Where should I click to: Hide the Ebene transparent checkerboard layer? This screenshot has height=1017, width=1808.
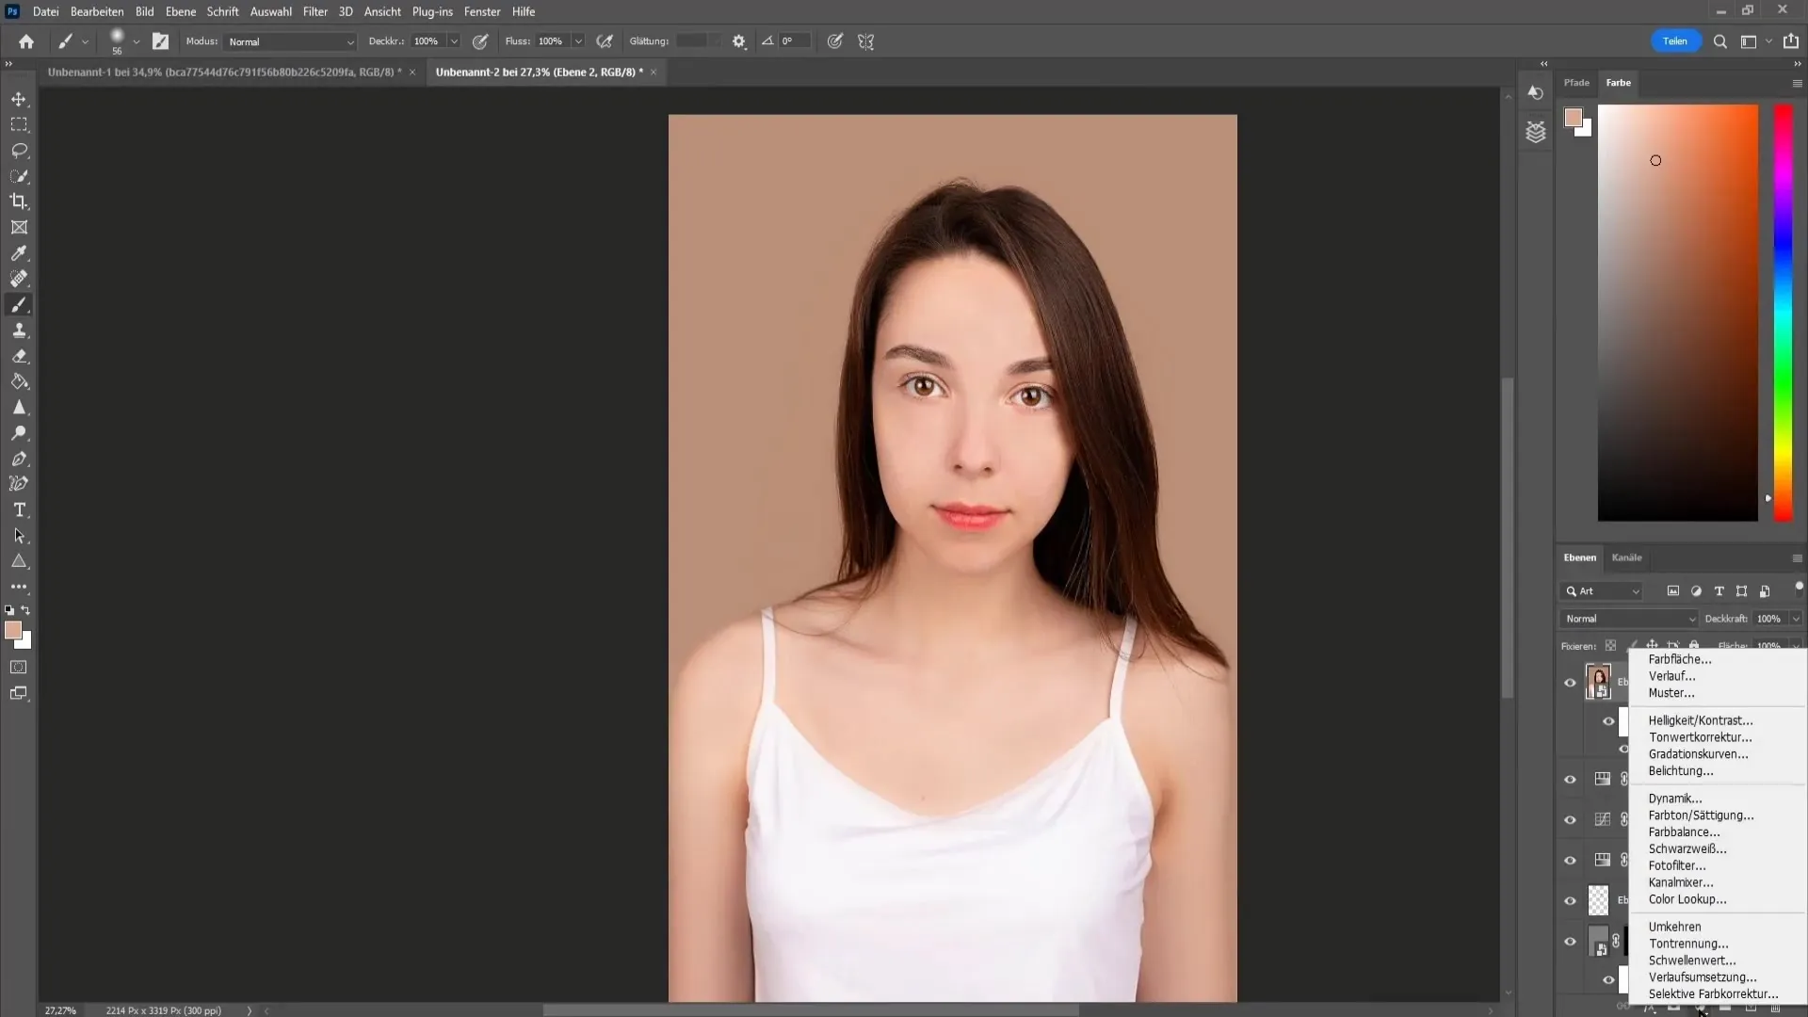pyautogui.click(x=1570, y=901)
